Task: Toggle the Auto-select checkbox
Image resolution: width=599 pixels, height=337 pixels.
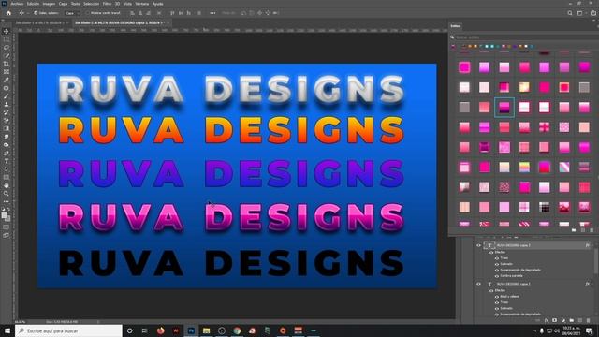Action: coord(36,13)
